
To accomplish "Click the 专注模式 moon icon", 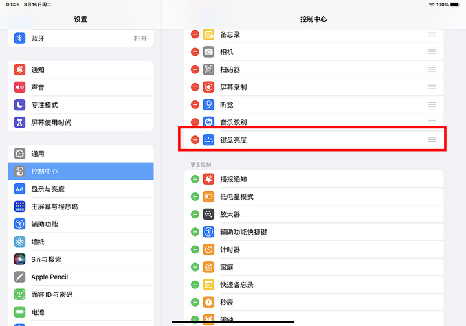I will (20, 105).
